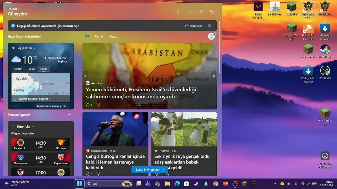
Task: Open OBS-Studio installer desktop icon
Action: (x=325, y=73)
